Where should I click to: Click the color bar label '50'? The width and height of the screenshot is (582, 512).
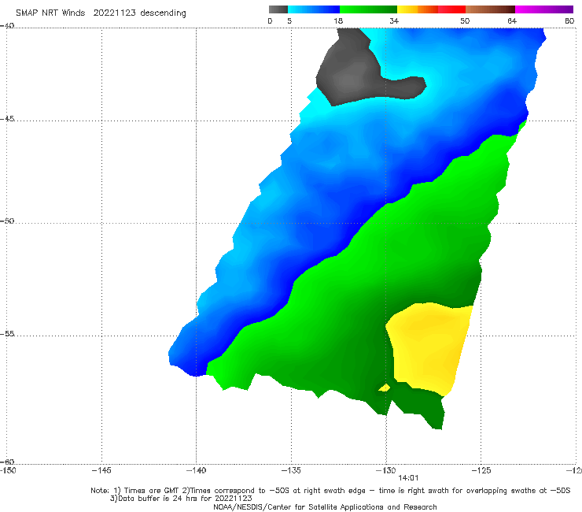465,21
